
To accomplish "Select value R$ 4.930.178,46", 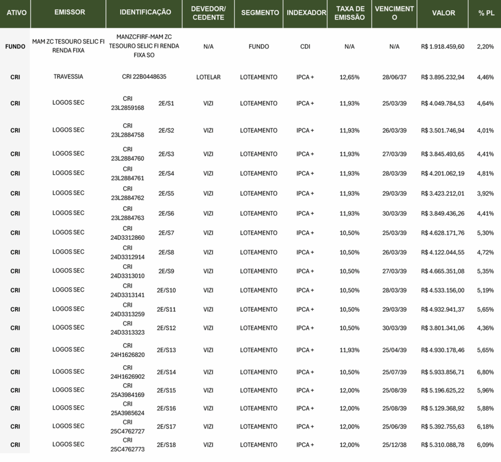I will coord(442,350).
